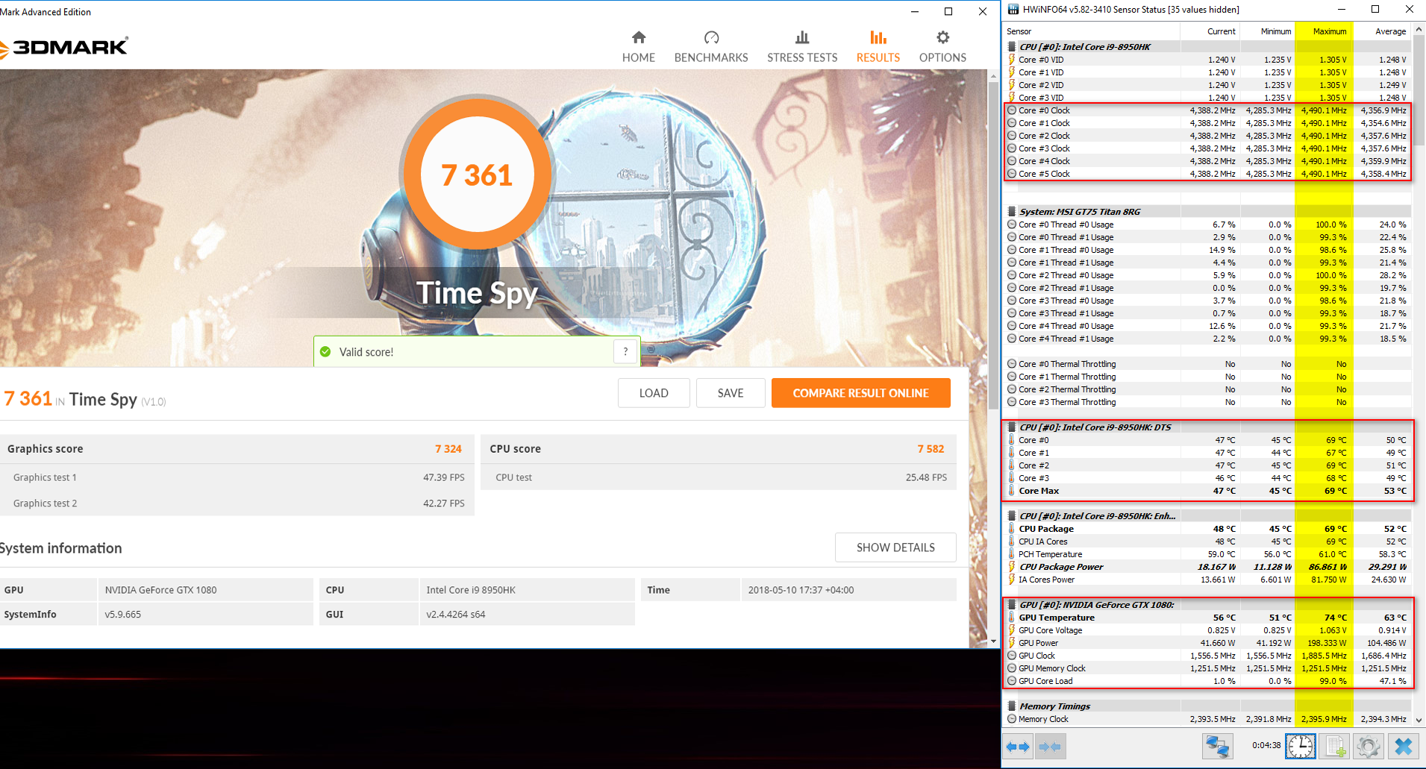Click the Graphics test 2 row

tap(237, 503)
